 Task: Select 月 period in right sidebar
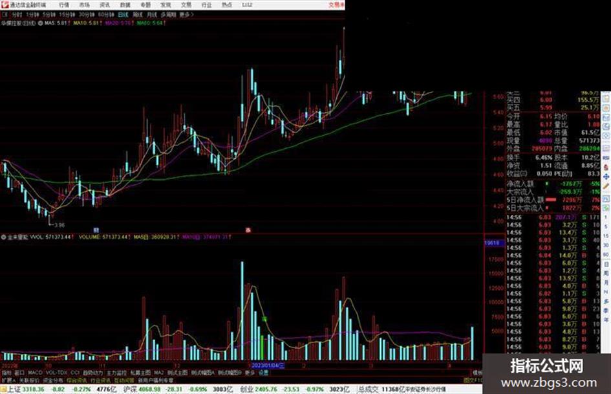tap(606, 283)
